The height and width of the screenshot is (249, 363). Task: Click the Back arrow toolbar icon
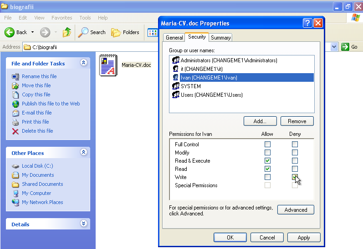pyautogui.click(x=10, y=32)
